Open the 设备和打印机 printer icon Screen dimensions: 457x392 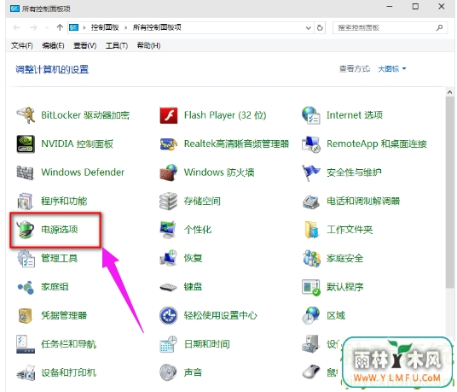26,373
